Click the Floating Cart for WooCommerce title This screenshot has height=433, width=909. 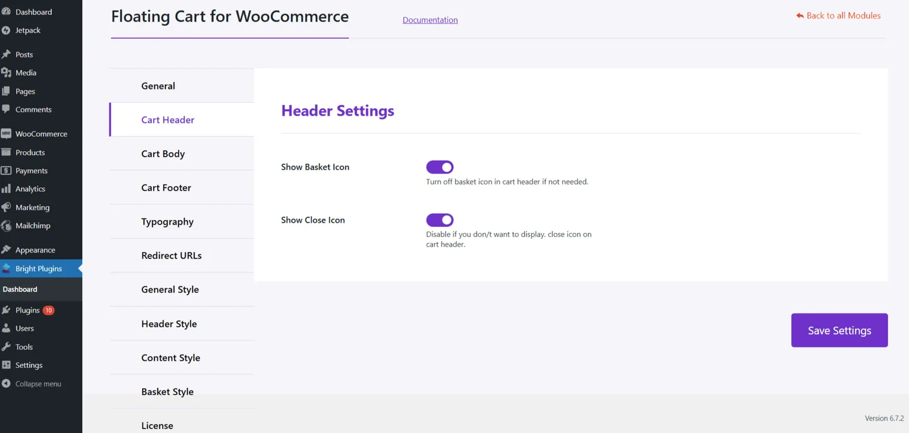(230, 16)
